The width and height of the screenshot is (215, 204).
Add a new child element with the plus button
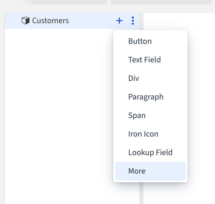point(119,21)
